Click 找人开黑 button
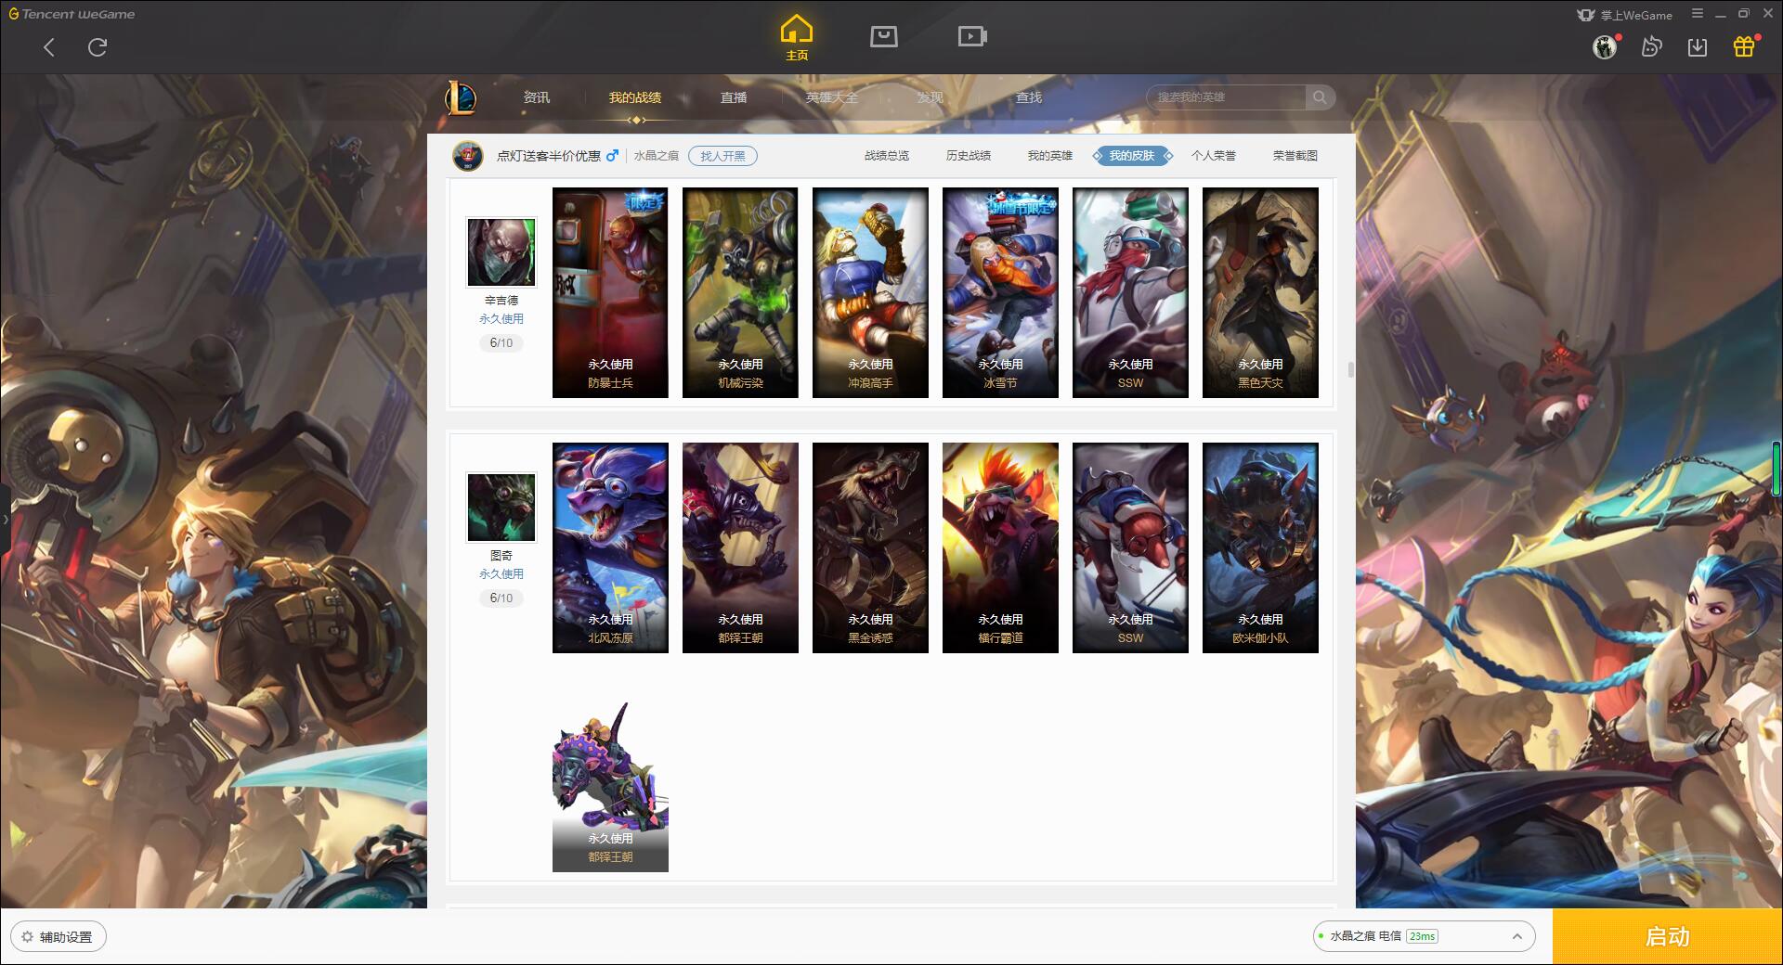 722,156
